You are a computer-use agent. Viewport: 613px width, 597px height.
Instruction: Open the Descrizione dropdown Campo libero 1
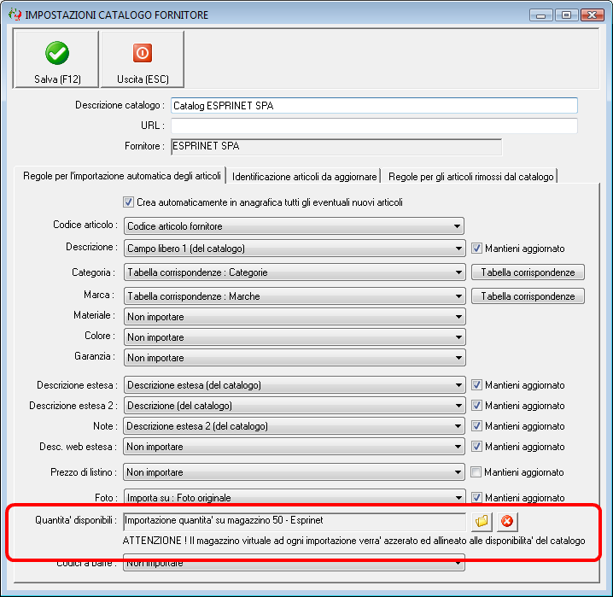[295, 249]
